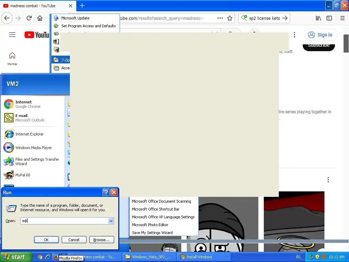
Task: Launch Chrome from the Quick Launch bar
Action: 40,257
